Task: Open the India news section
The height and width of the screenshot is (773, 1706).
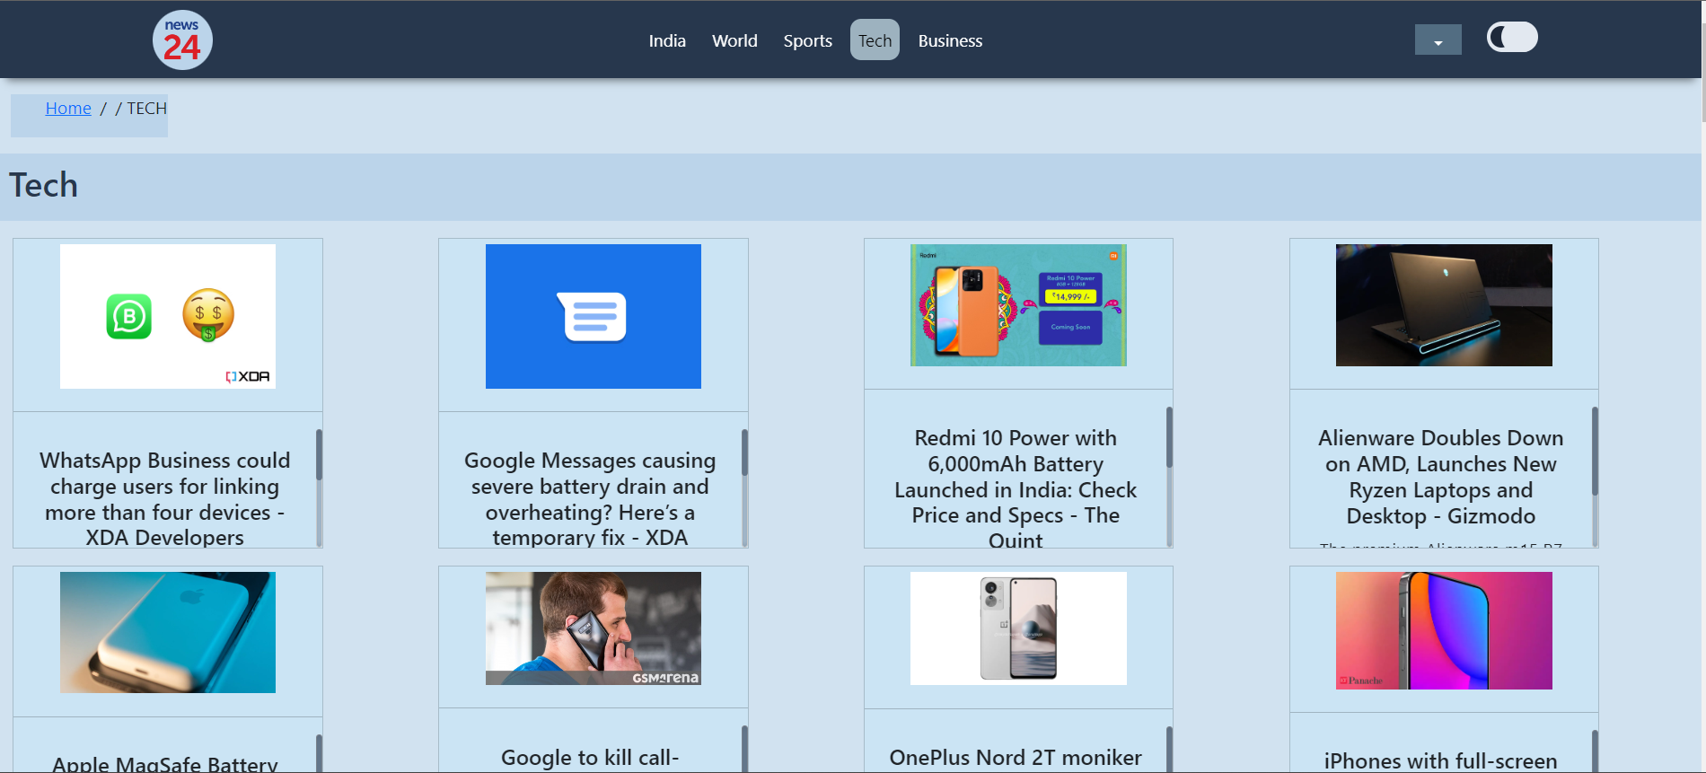Action: coord(667,40)
